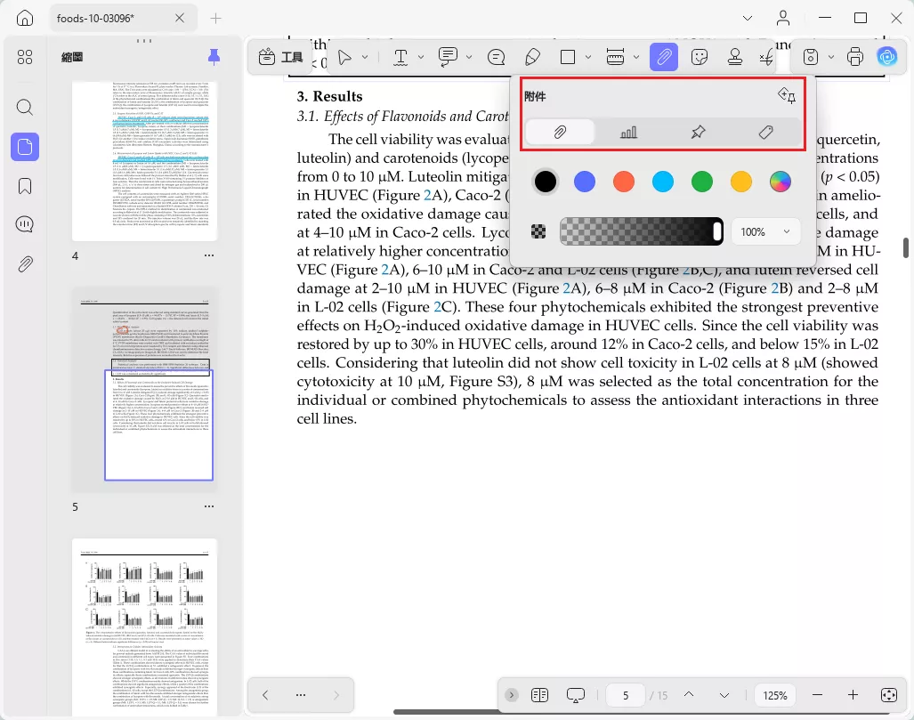Open the bookmarks panel icon
Viewport: 914px width, 720px height.
click(x=25, y=186)
